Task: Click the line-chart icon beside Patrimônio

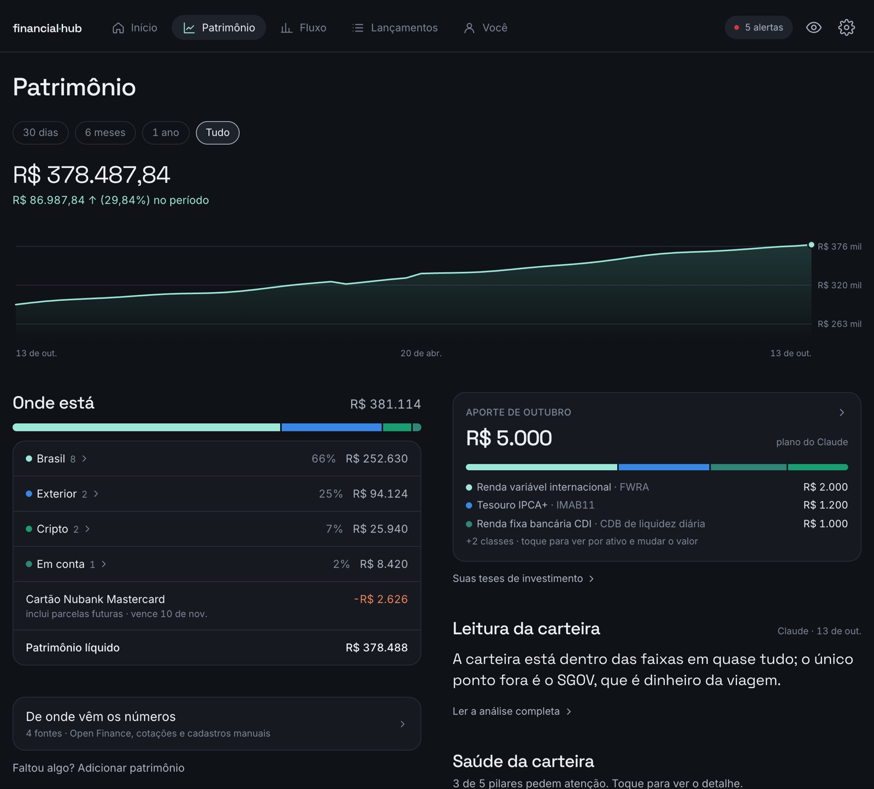Action: coord(189,28)
